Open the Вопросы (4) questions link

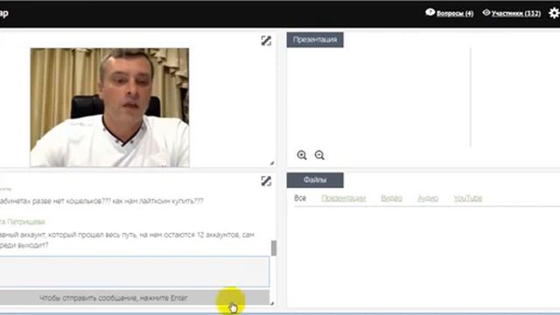(455, 14)
